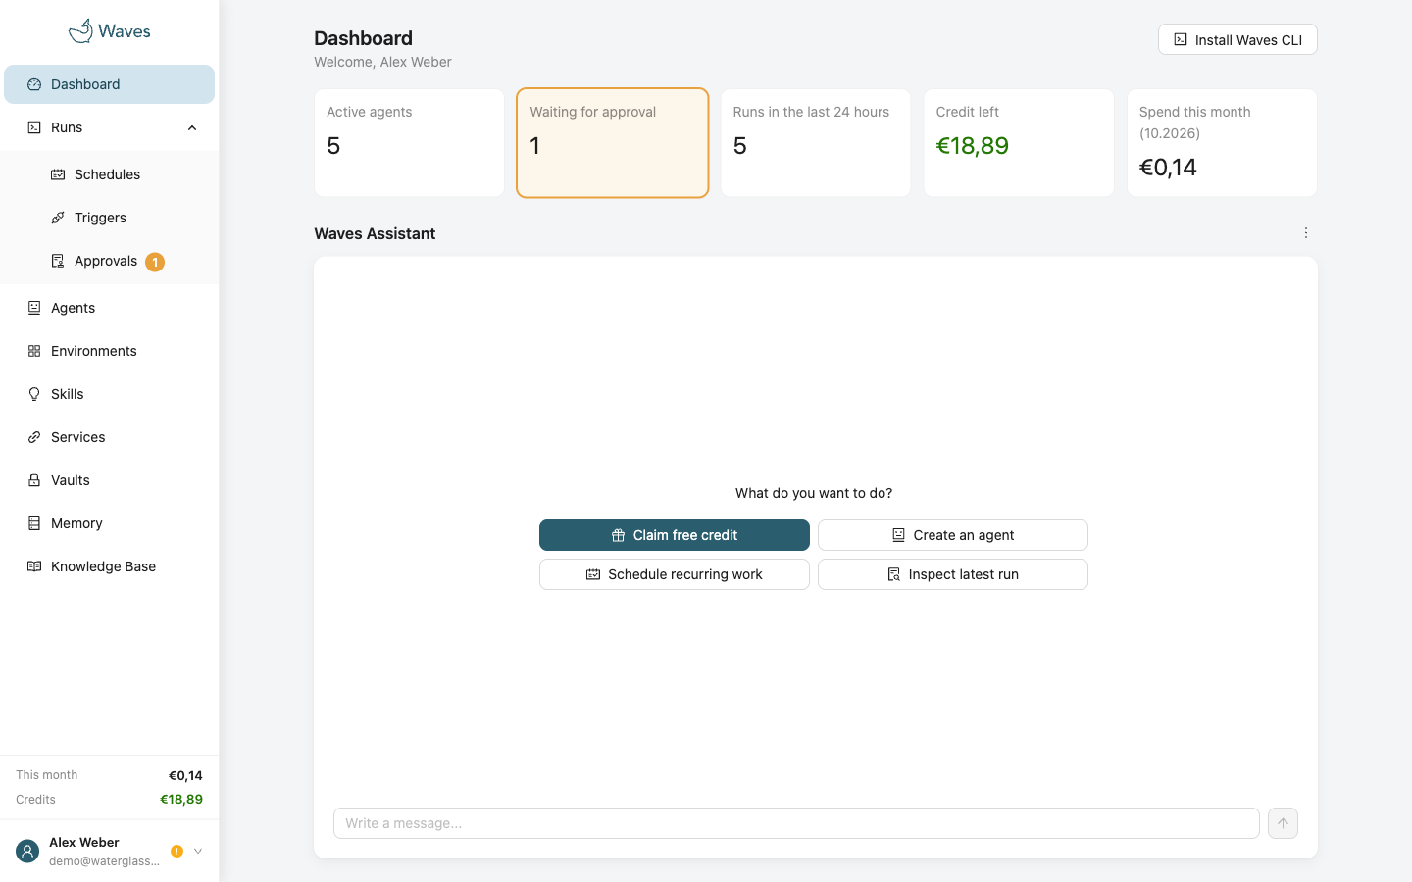The height and width of the screenshot is (882, 1412).
Task: Click the send message arrow button
Action: pos(1283,823)
